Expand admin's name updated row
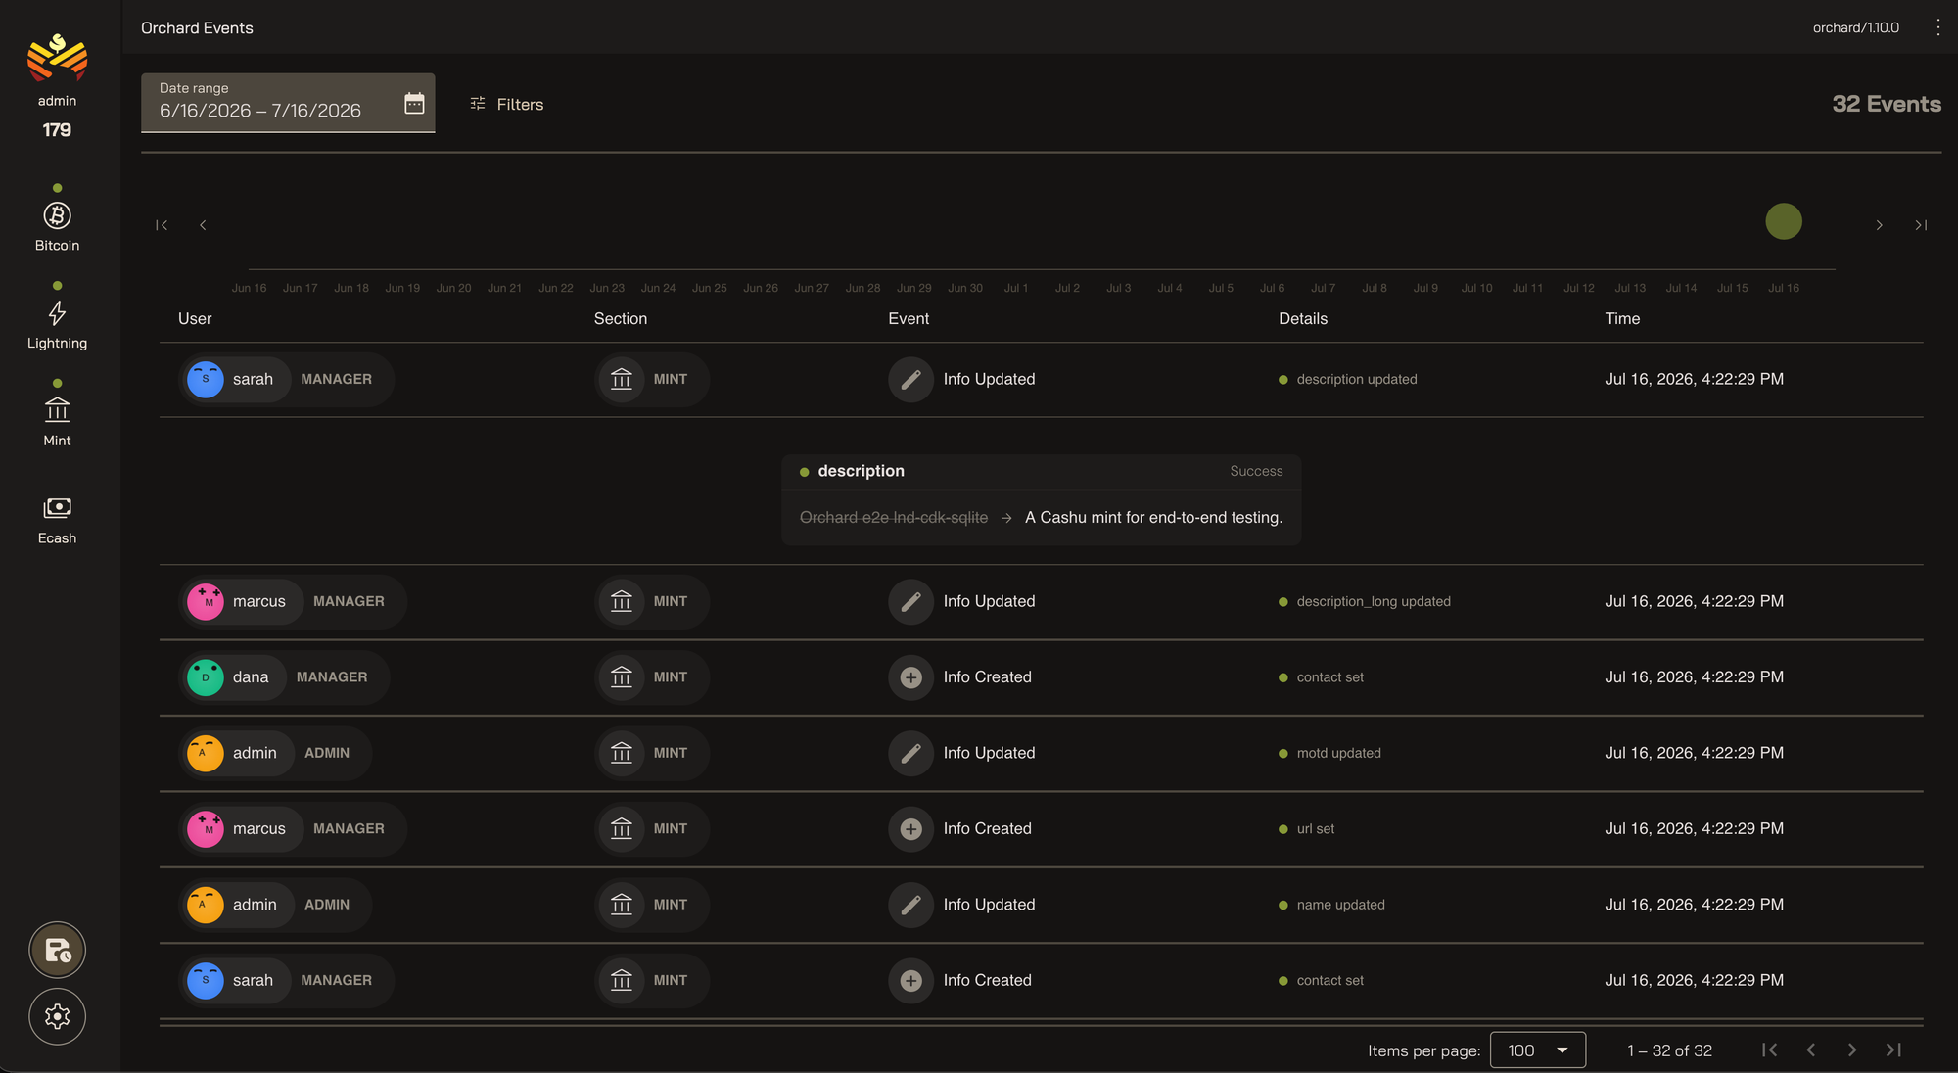Image resolution: width=1958 pixels, height=1073 pixels. pyautogui.click(x=1041, y=905)
